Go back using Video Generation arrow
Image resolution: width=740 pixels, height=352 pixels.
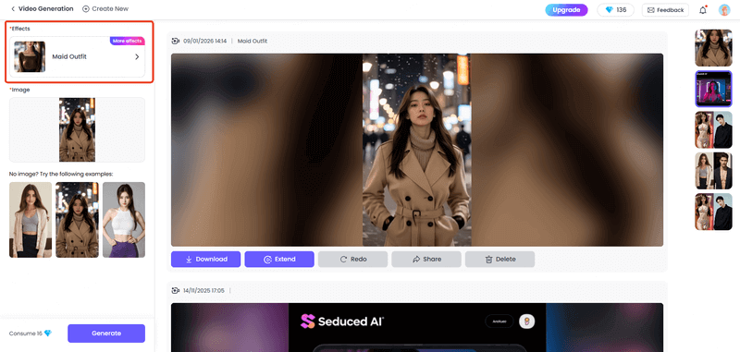[13, 9]
